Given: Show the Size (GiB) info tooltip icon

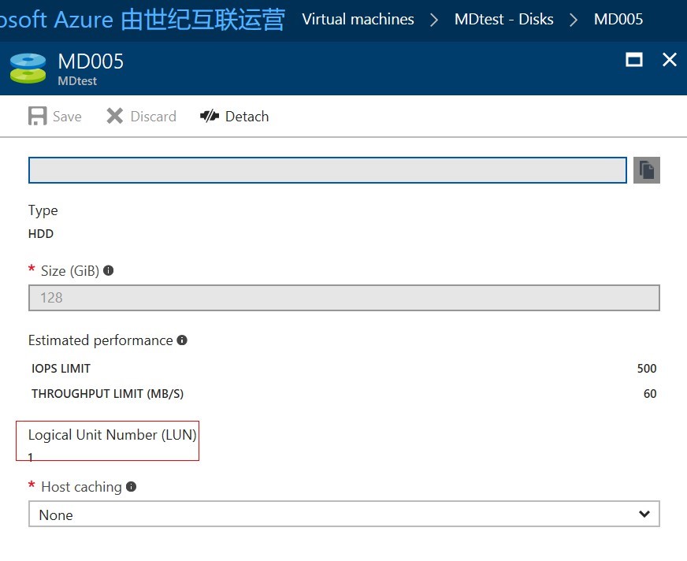Looking at the screenshot, I should coord(109,270).
